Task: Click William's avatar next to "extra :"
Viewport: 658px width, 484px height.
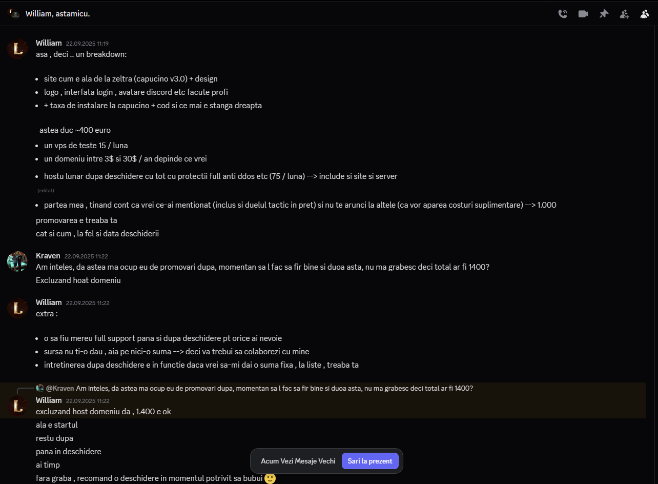Action: (x=17, y=308)
